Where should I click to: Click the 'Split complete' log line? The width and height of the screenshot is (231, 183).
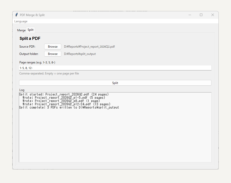point(69,107)
